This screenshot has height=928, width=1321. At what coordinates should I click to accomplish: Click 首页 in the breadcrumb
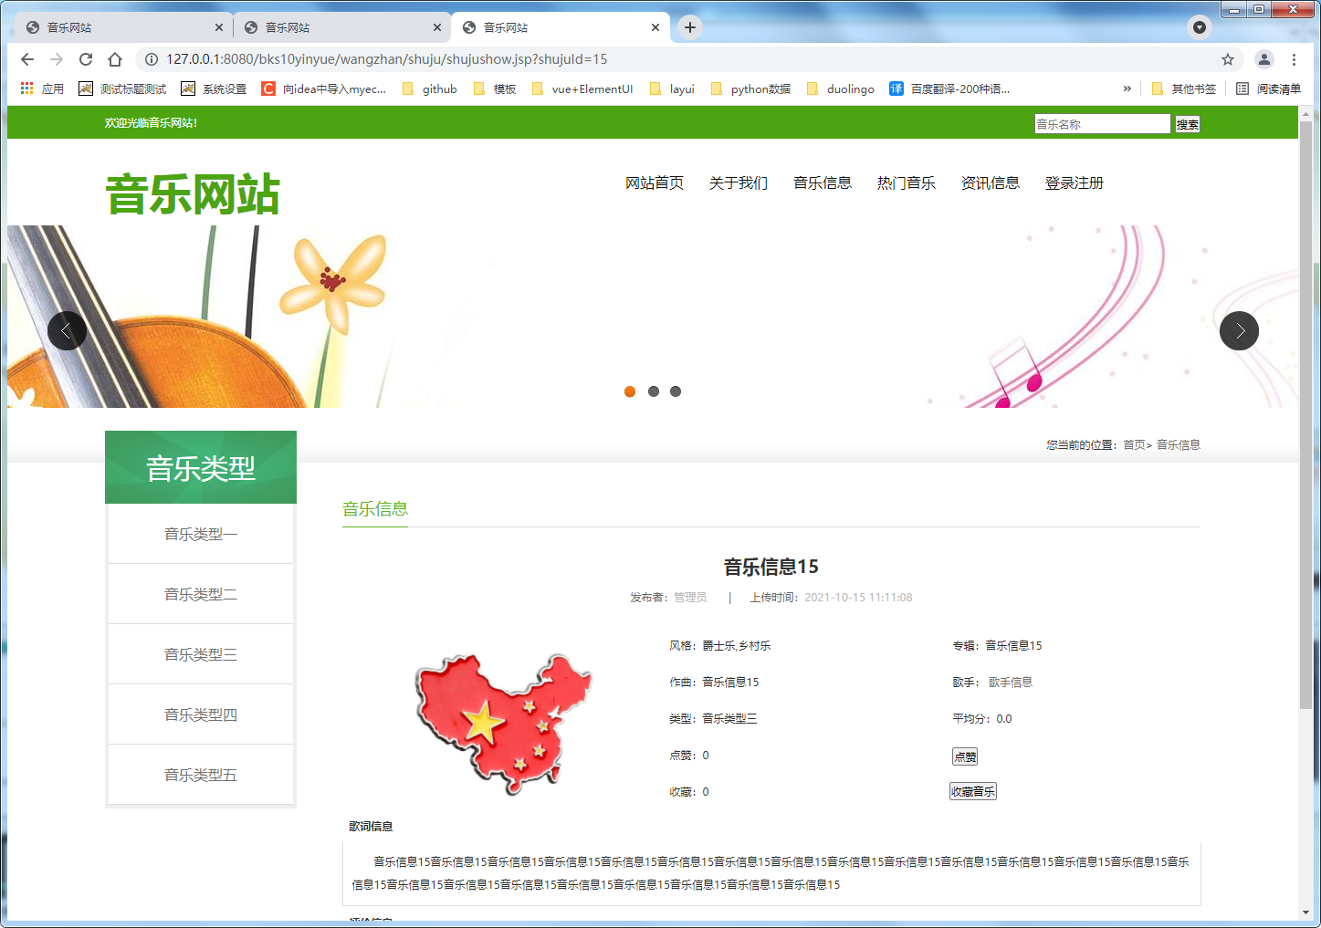(x=1134, y=445)
